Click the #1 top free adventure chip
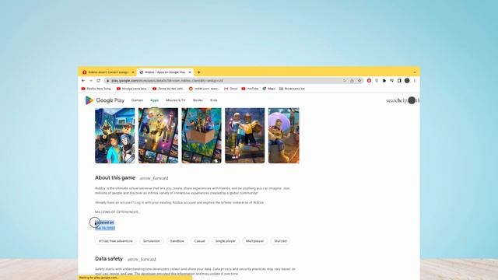Image resolution: width=498 pixels, height=280 pixels. [x=116, y=241]
